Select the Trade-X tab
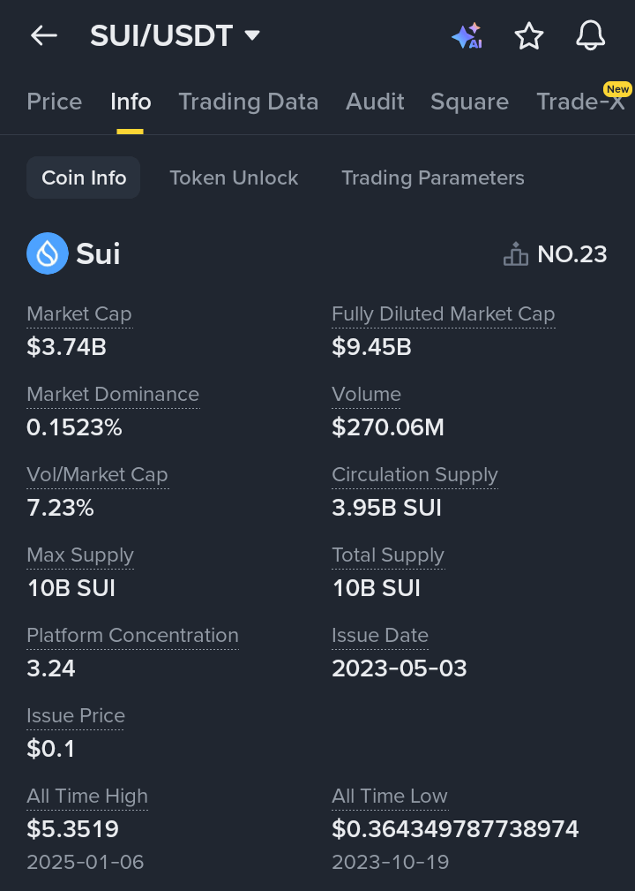 [579, 102]
